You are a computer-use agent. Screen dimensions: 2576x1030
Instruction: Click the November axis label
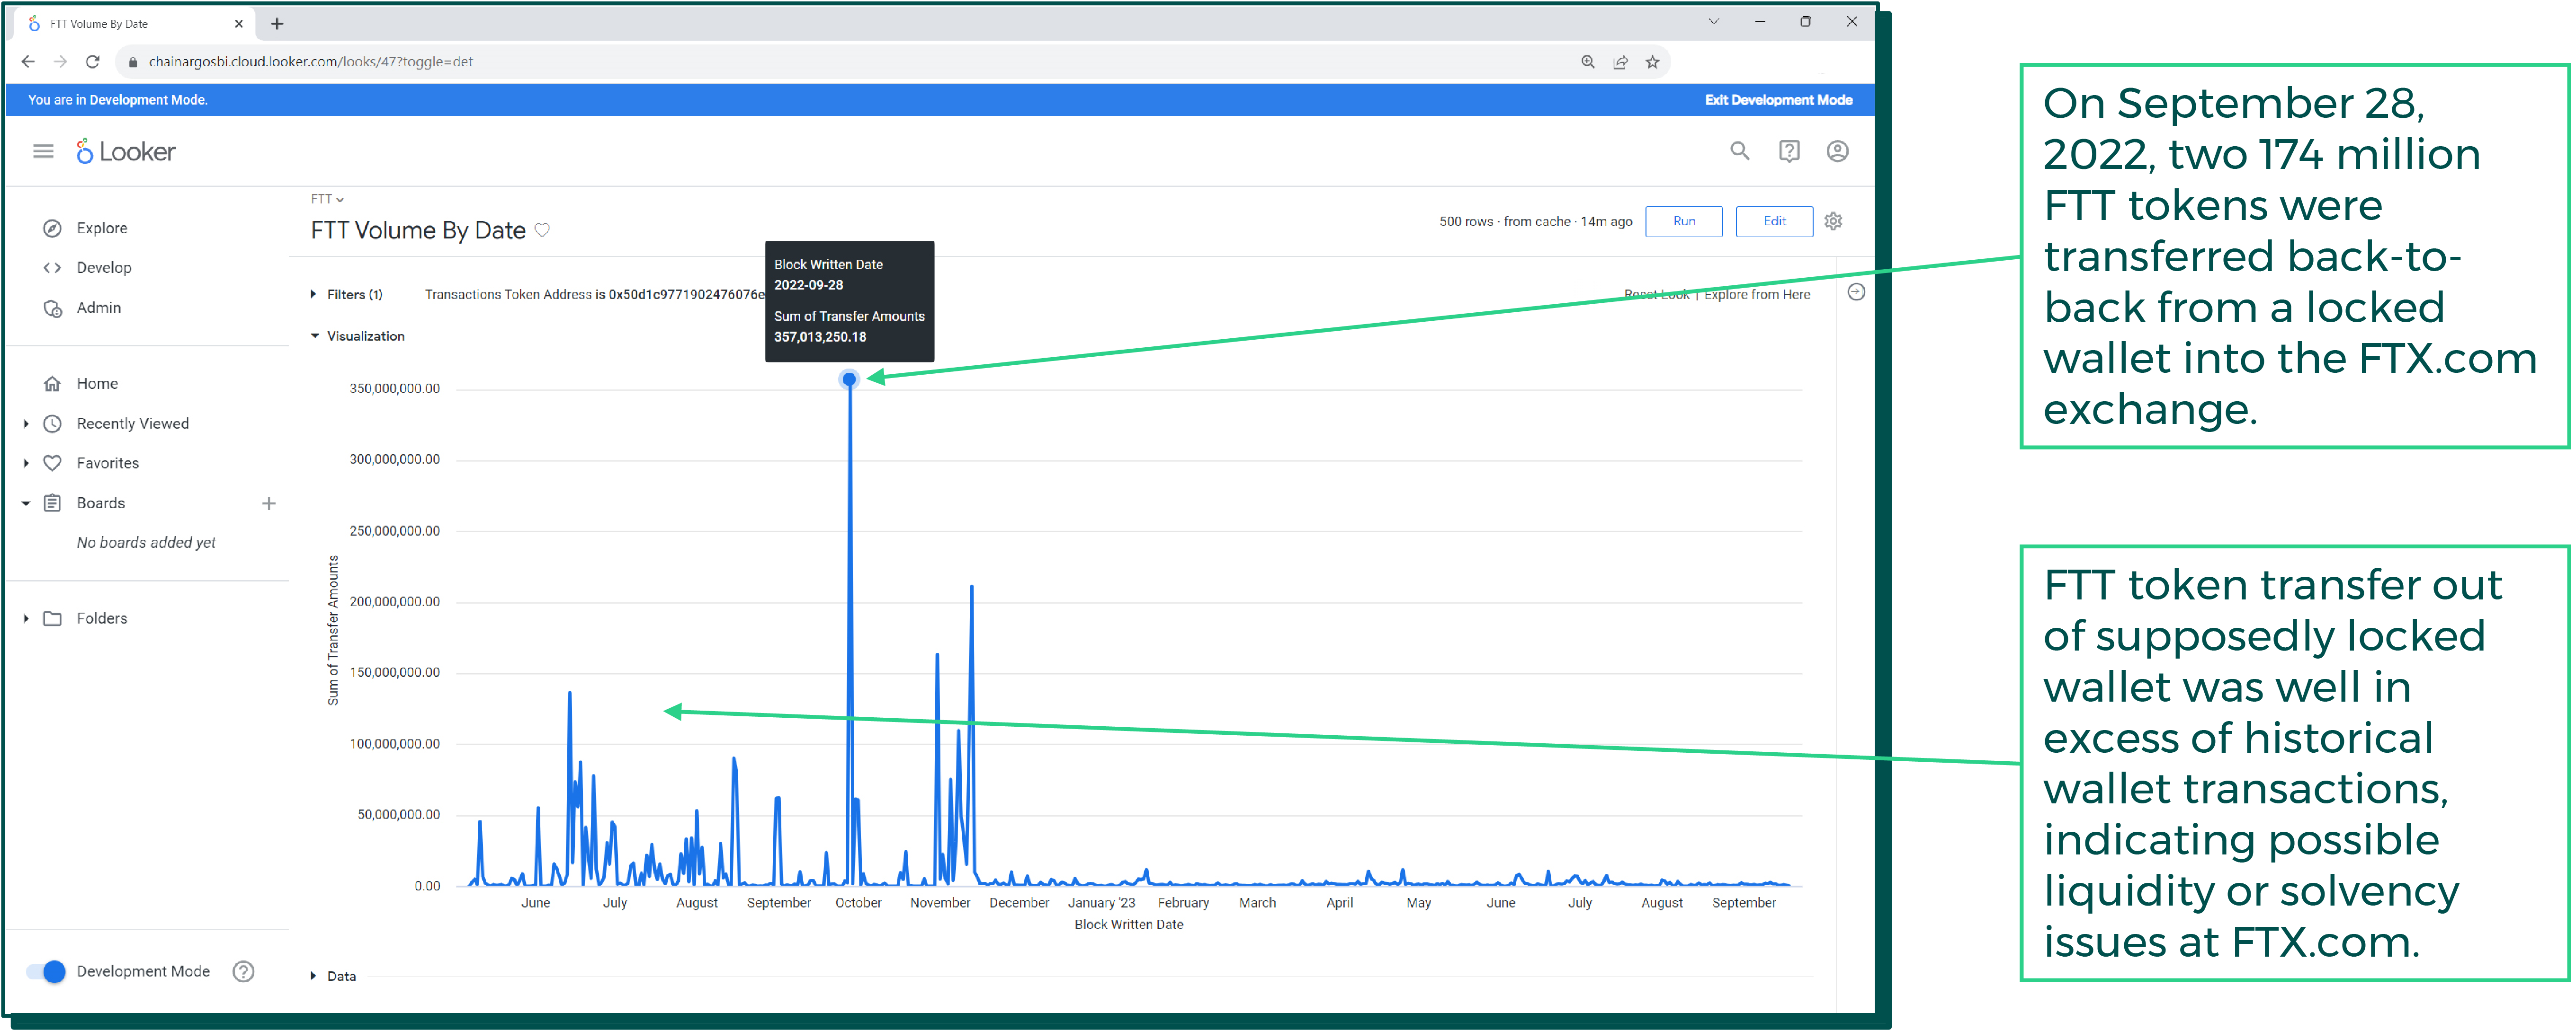(940, 903)
